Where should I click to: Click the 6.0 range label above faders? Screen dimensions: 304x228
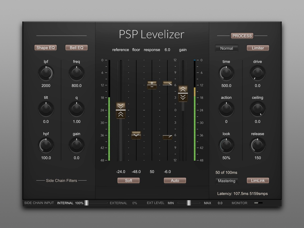(167, 50)
